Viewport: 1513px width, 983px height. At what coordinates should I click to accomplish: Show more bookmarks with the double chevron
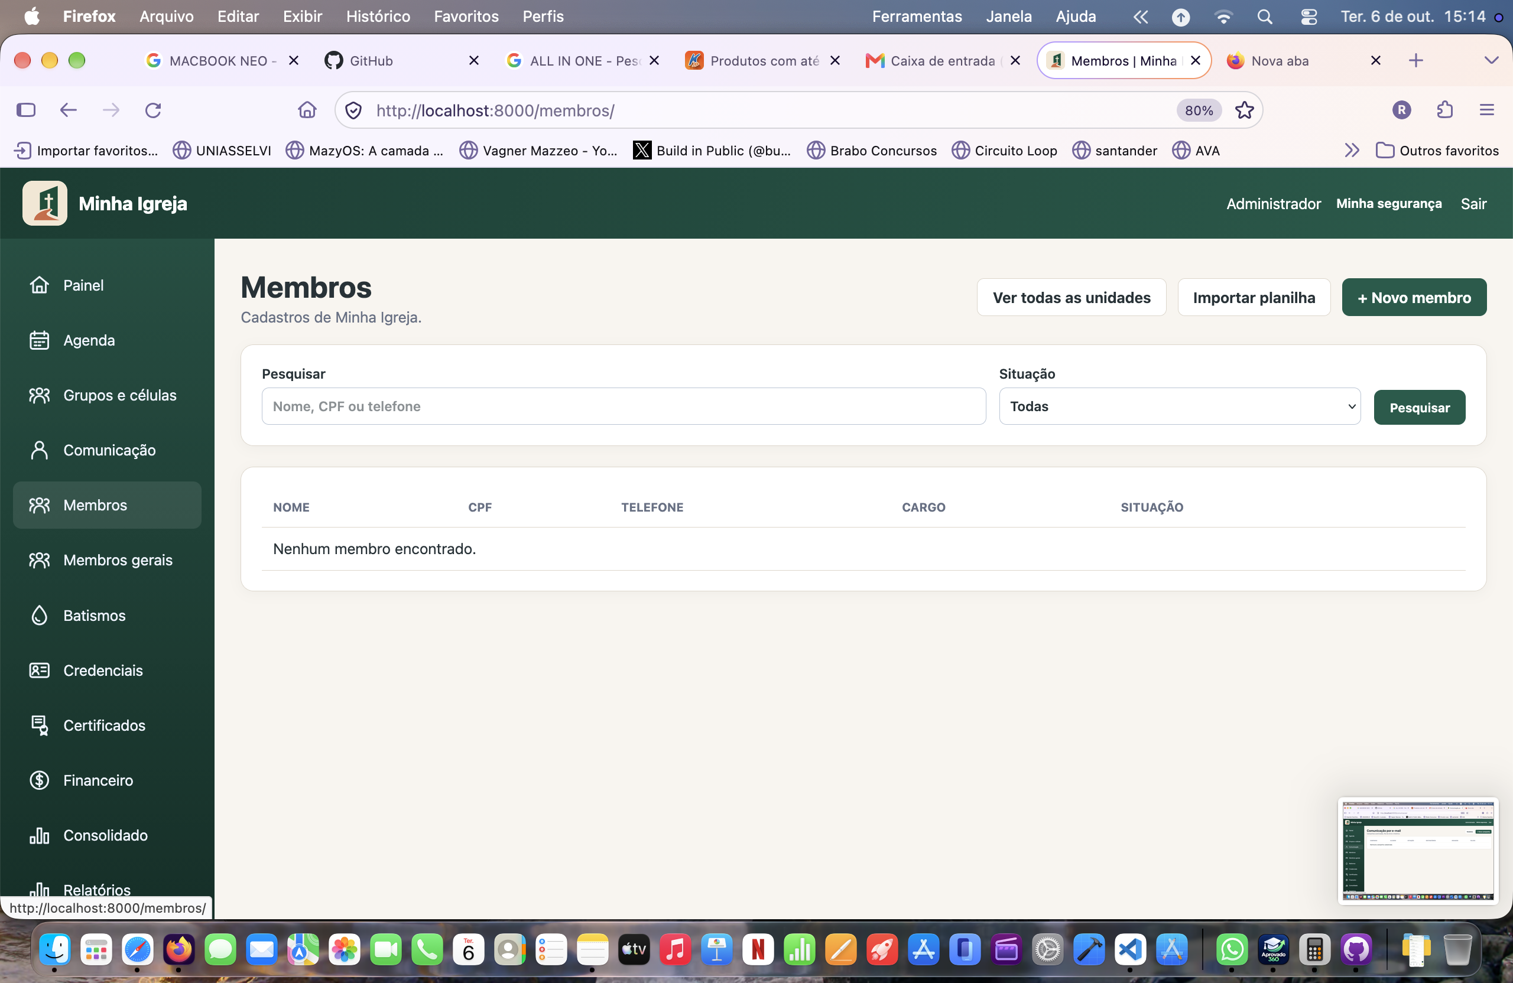coord(1352,151)
